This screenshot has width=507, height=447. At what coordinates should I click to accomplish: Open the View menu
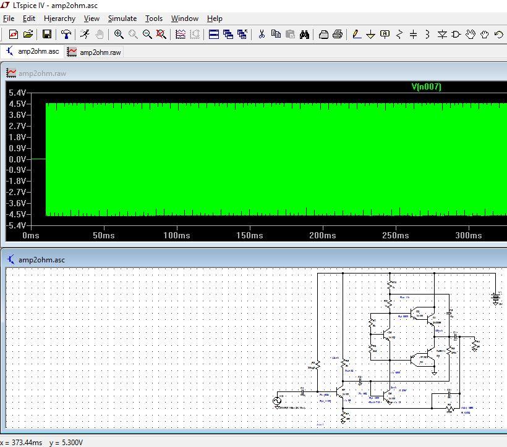tap(92, 19)
